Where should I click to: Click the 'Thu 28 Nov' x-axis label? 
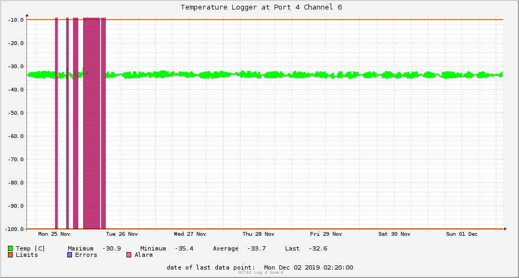pyautogui.click(x=258, y=234)
